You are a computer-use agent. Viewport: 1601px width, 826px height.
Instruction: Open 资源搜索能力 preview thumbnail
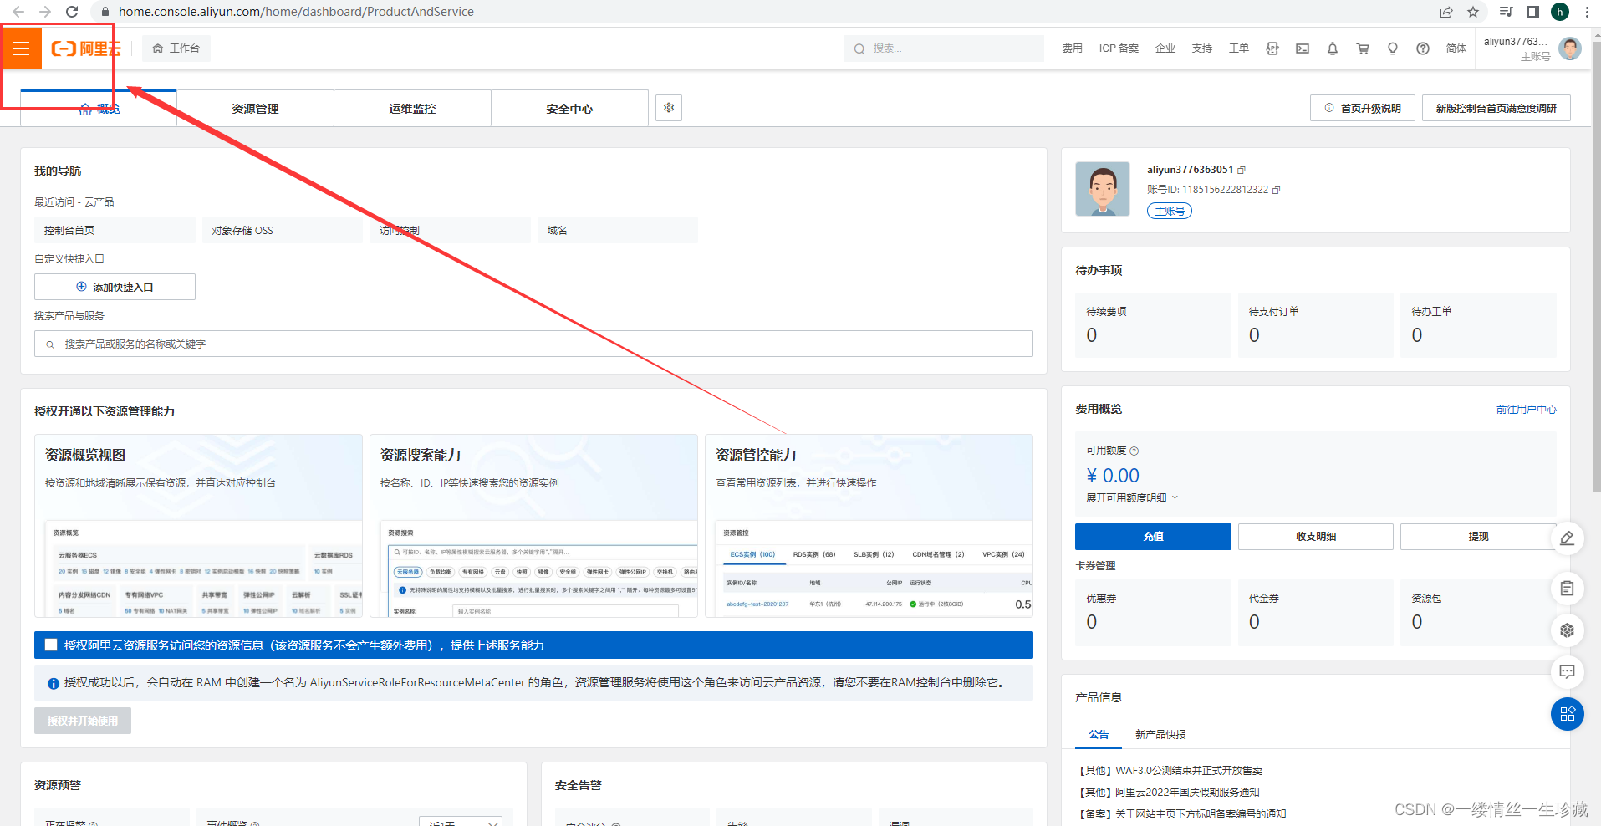[533, 526]
